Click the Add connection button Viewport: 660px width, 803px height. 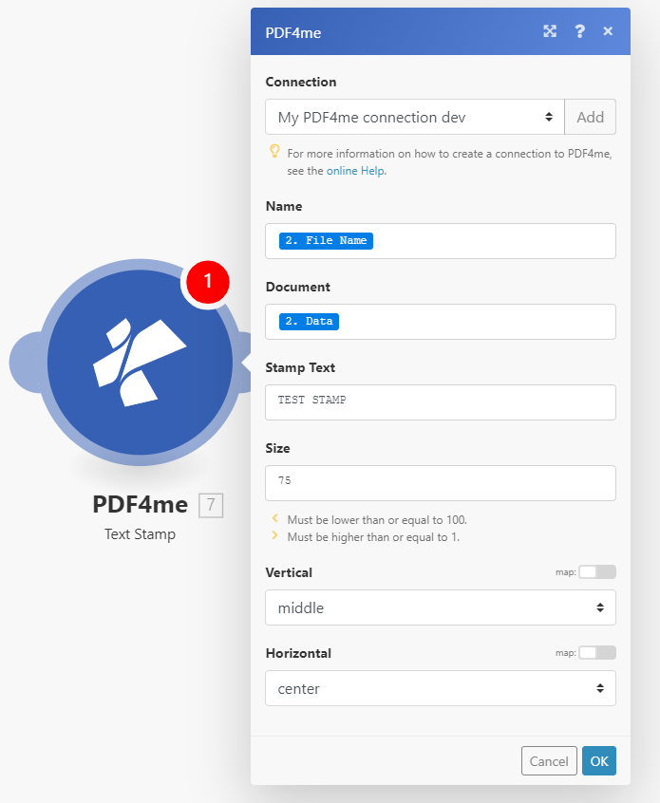(591, 118)
